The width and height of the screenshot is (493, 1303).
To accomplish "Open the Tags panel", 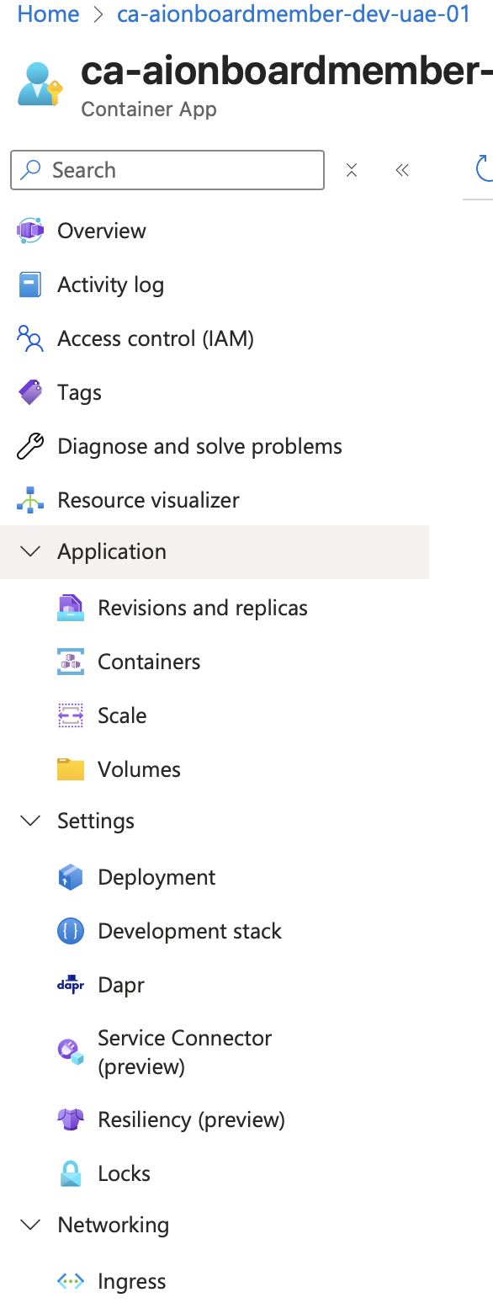I will coord(79,392).
